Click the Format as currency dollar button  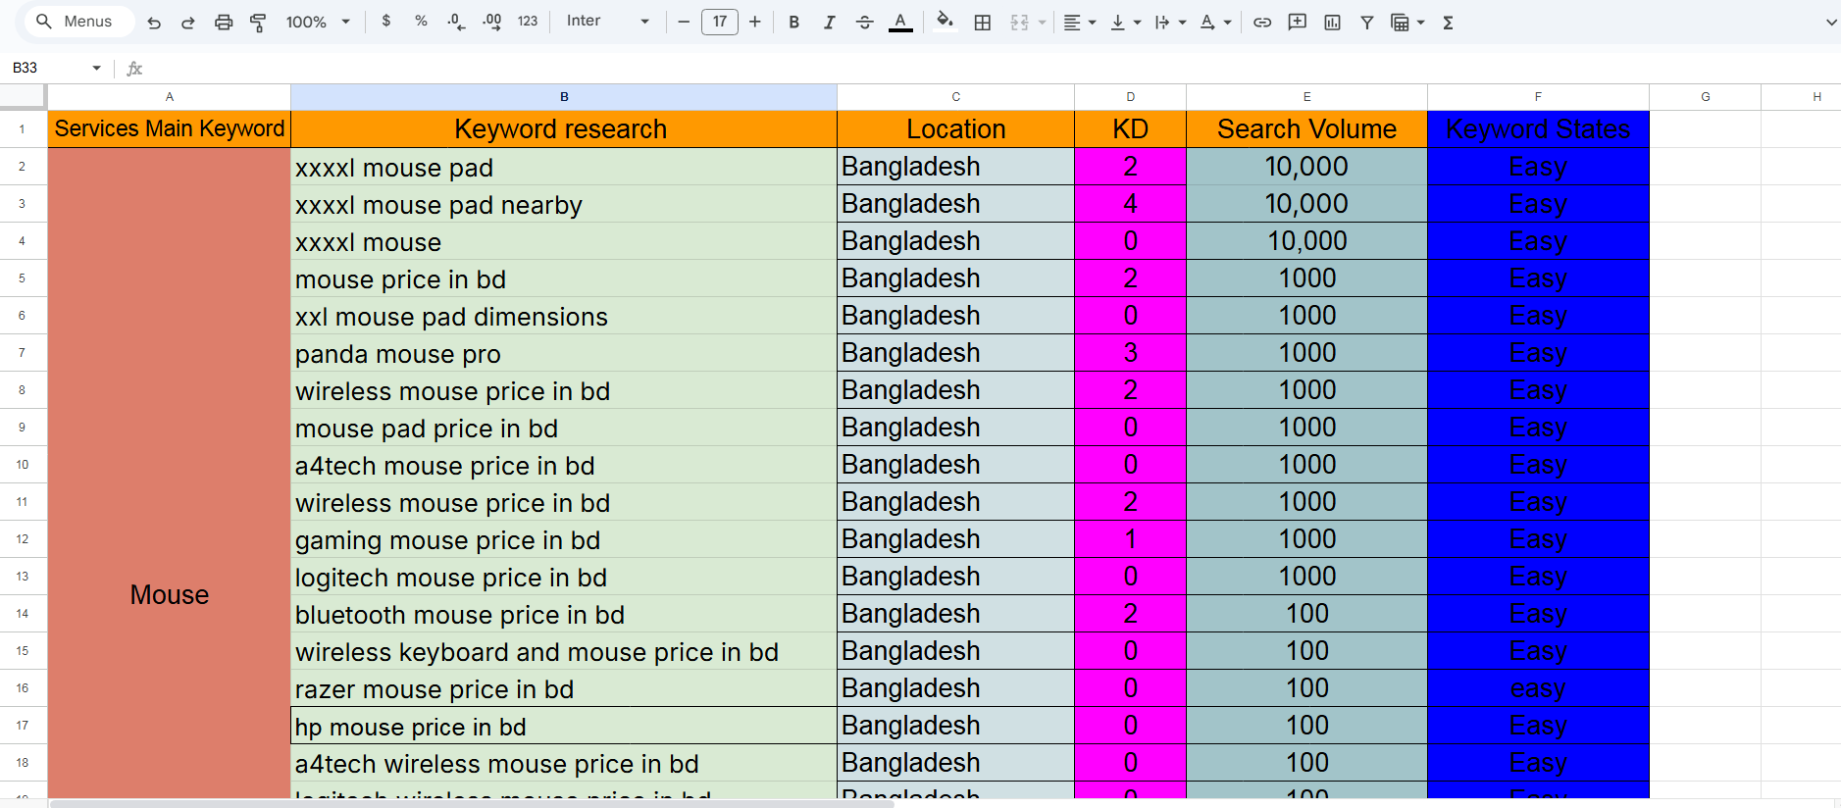coord(386,22)
